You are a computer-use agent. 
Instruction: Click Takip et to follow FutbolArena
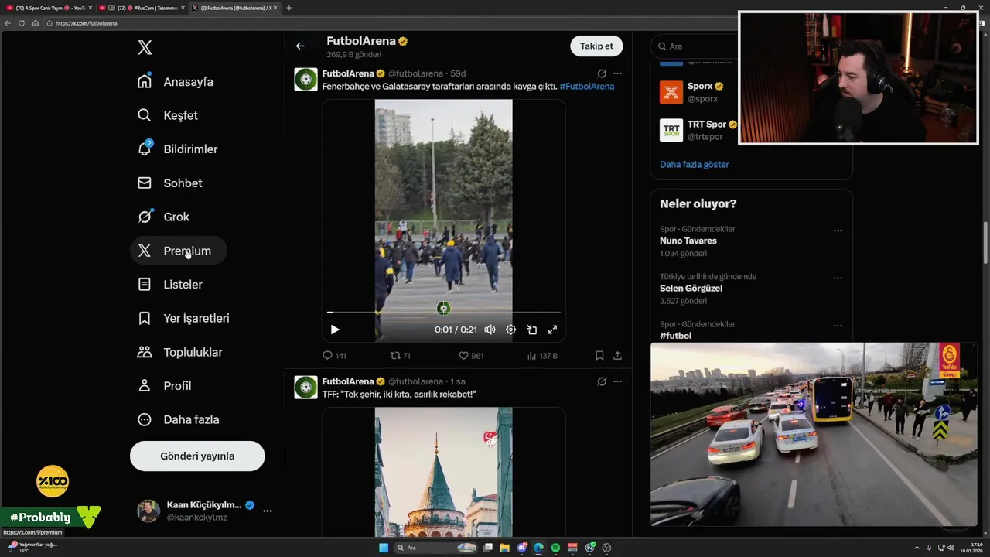(x=596, y=46)
